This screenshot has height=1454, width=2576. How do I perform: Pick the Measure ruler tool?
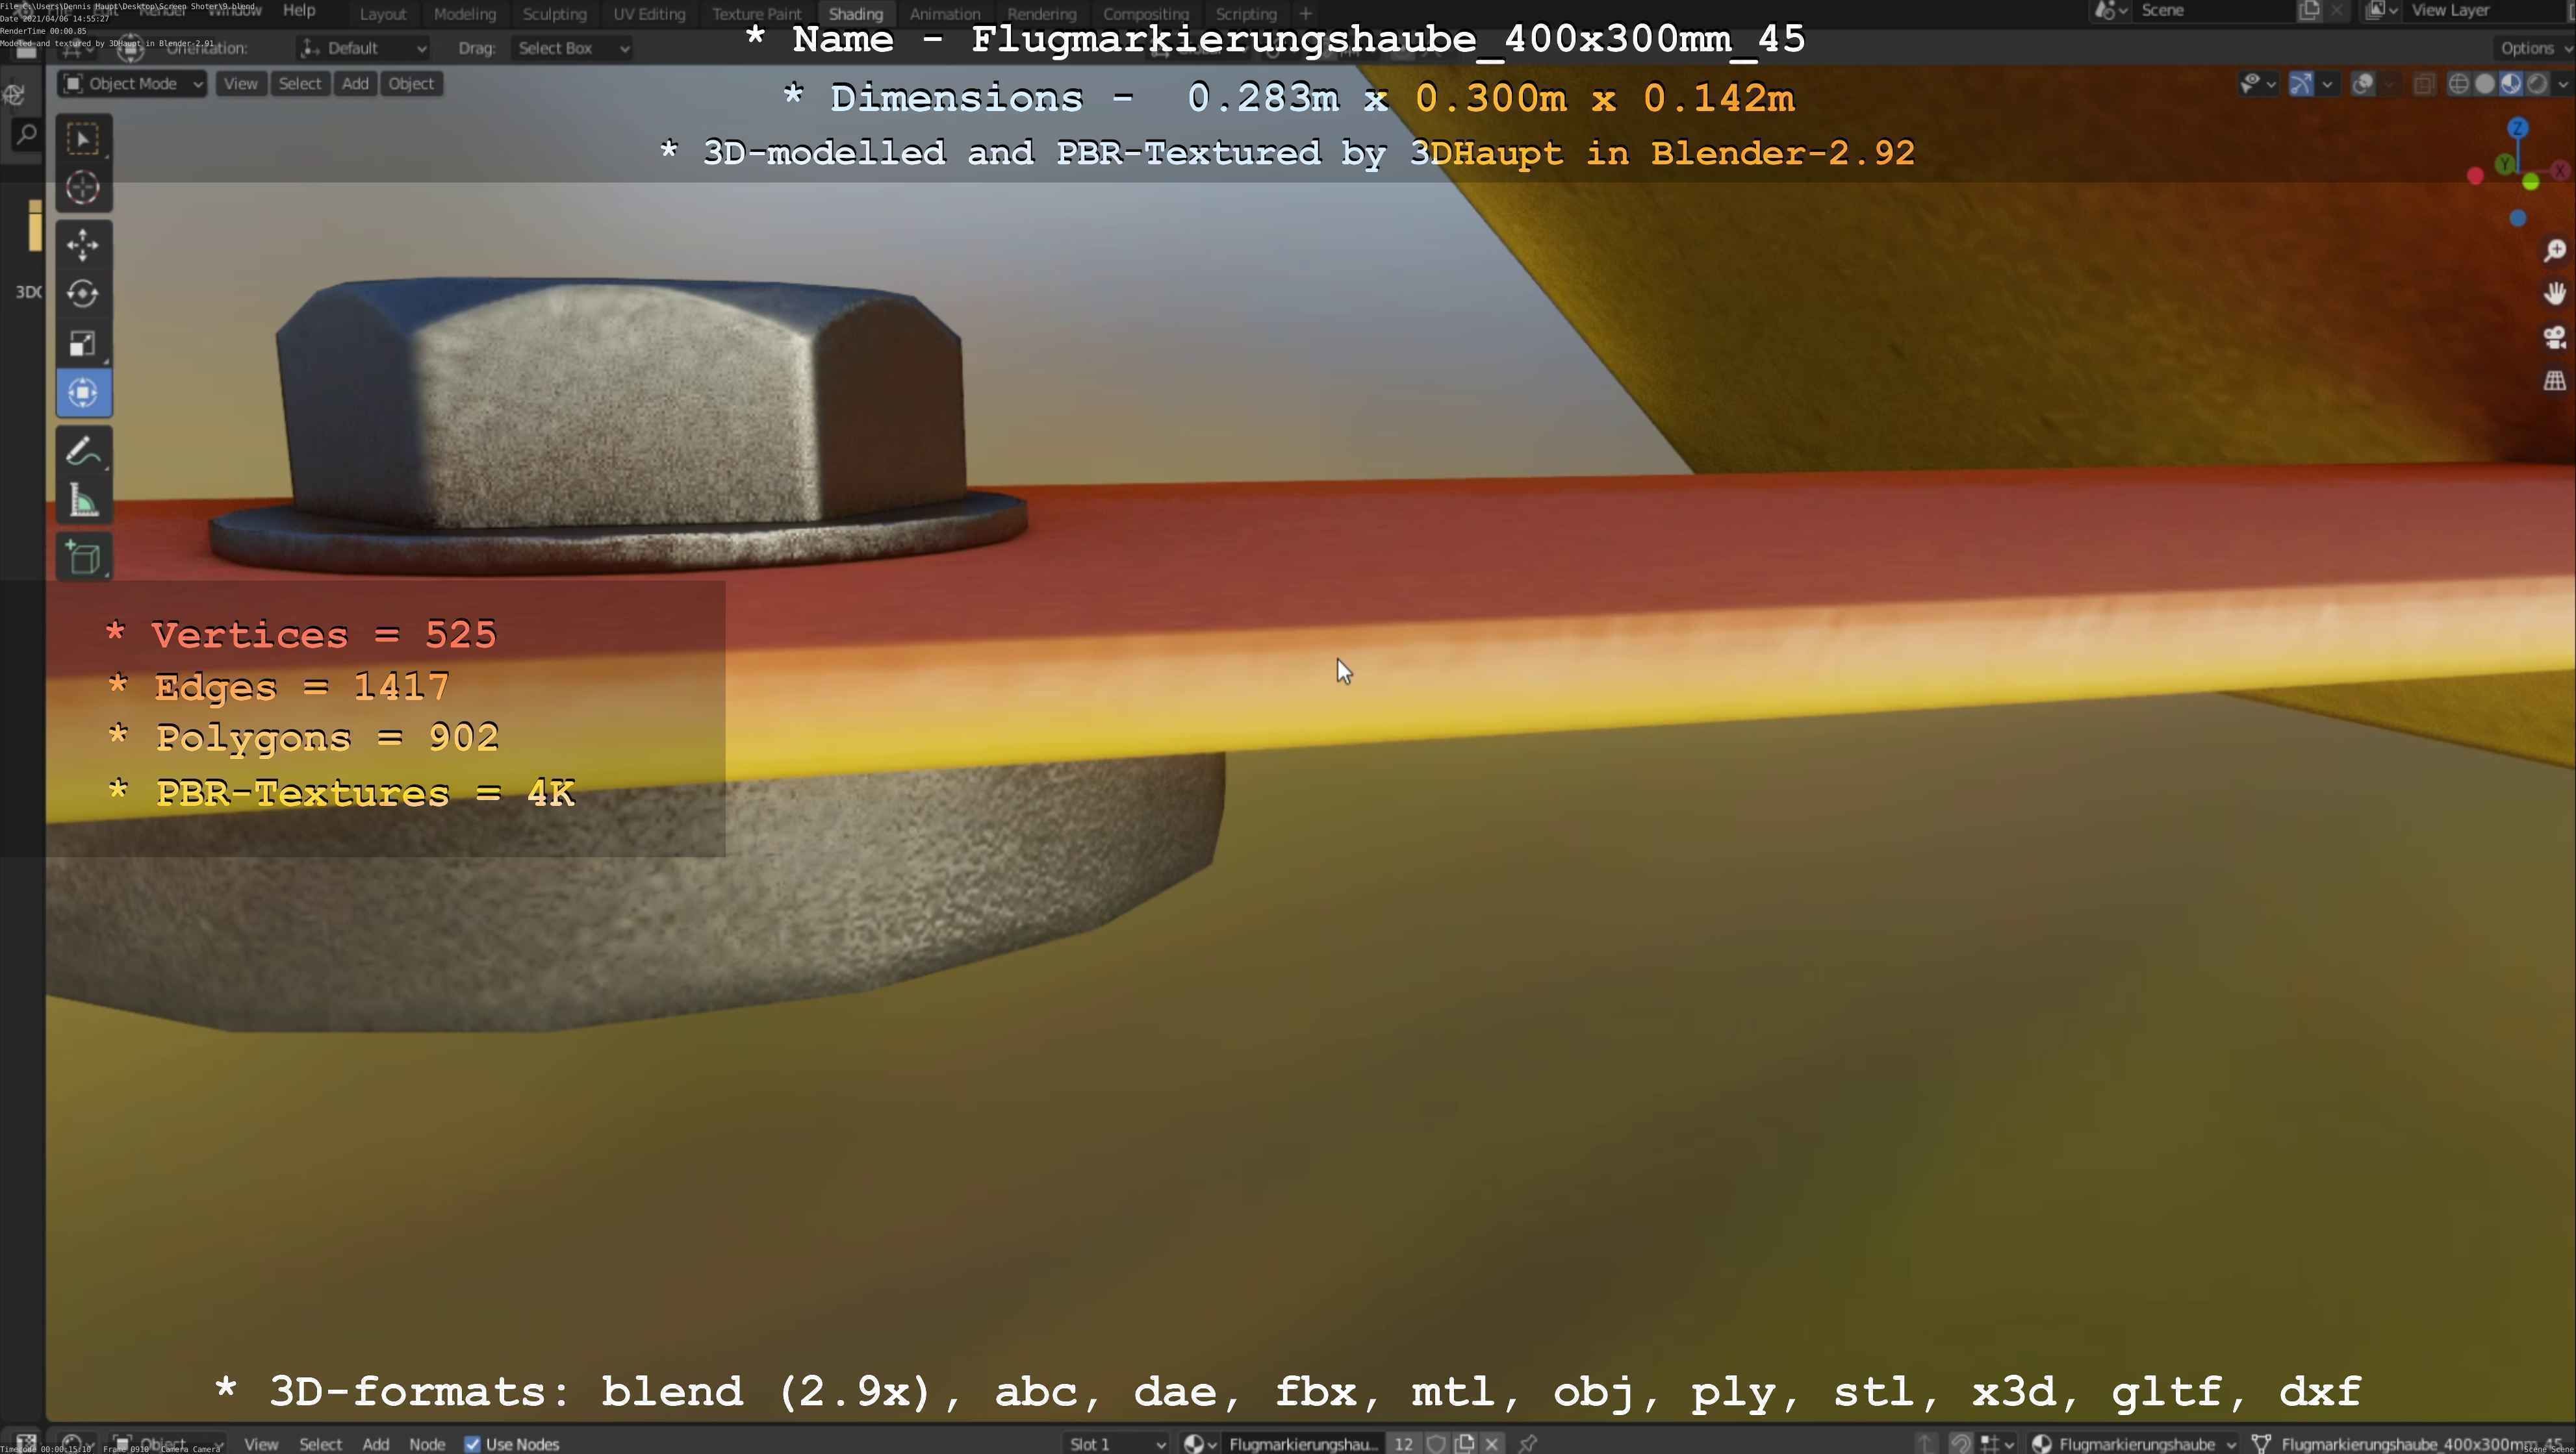tap(83, 501)
